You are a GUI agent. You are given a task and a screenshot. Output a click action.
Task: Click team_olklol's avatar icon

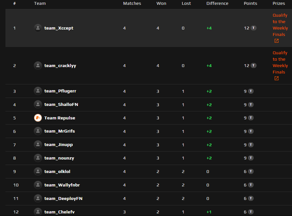pyautogui.click(x=38, y=171)
